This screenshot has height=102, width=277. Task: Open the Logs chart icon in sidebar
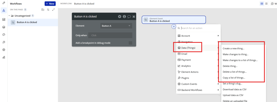4,57
